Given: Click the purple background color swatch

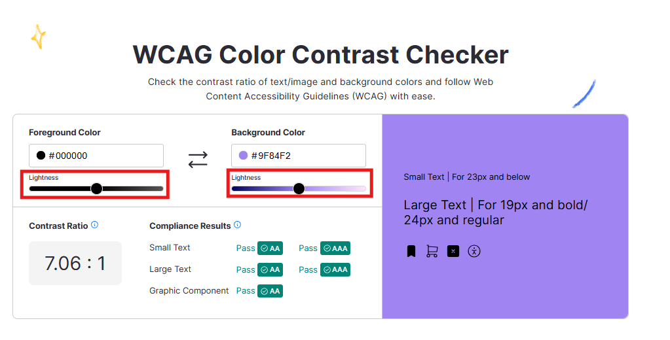Looking at the screenshot, I should (243, 156).
